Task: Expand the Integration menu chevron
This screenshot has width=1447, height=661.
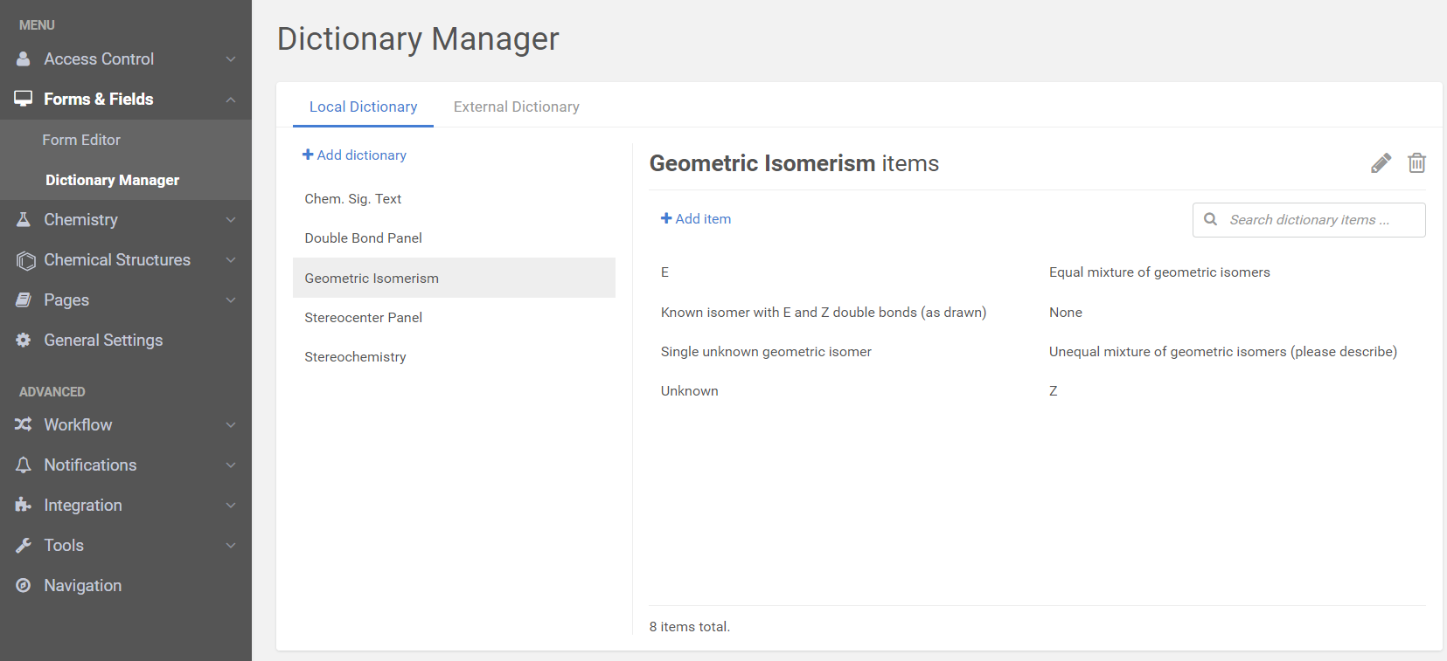Action: click(x=231, y=506)
